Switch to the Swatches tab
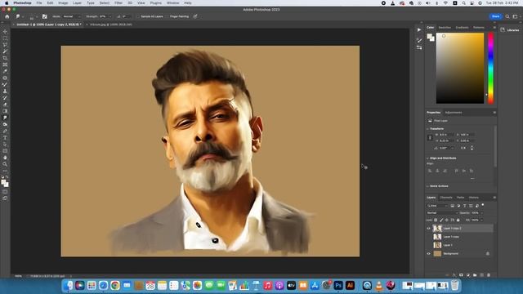 click(x=445, y=27)
